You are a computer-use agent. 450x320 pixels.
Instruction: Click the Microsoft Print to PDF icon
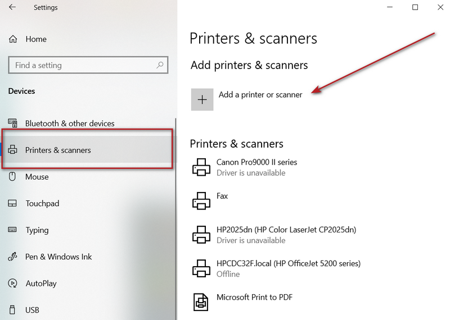pos(201,302)
